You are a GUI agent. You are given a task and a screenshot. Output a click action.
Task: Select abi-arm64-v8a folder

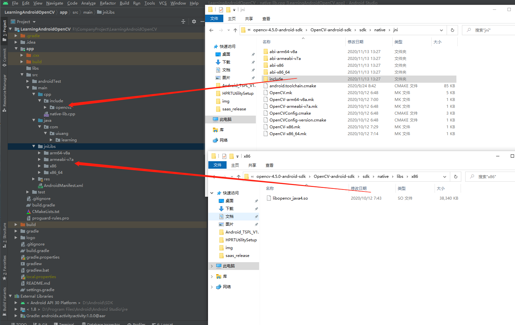click(x=283, y=52)
